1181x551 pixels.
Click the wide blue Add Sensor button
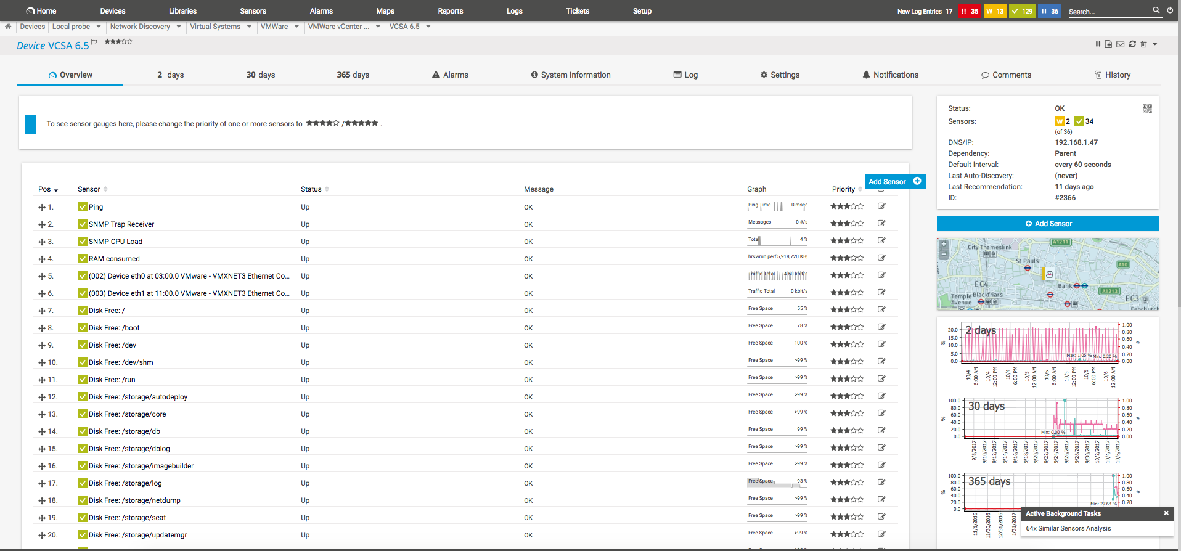pyautogui.click(x=1048, y=224)
